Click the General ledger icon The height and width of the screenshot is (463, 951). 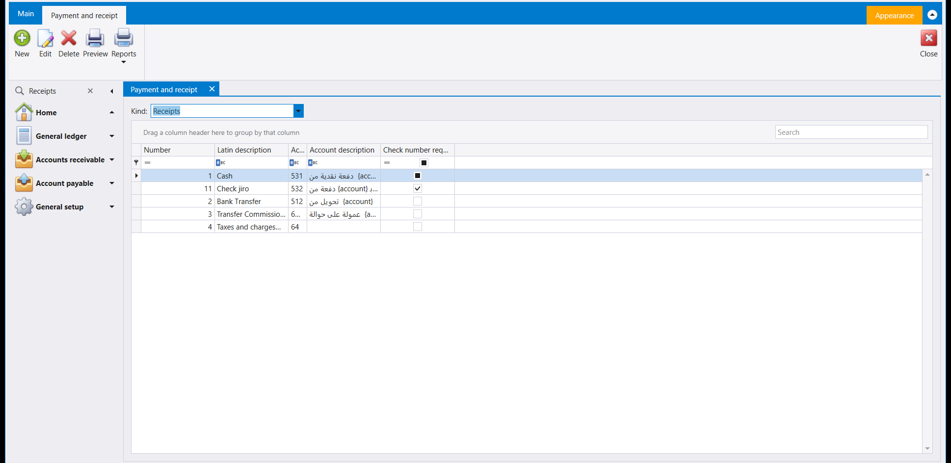click(x=24, y=136)
